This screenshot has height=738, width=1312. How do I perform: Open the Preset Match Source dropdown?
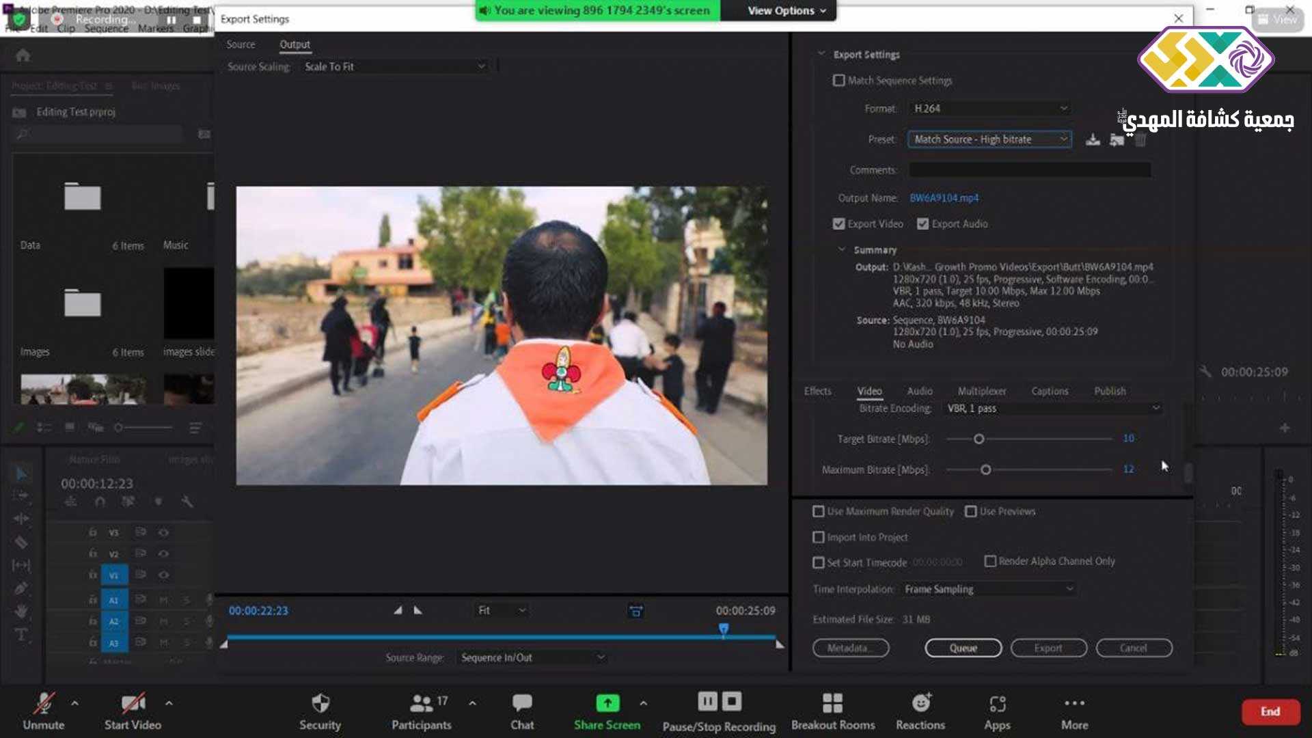coord(989,139)
